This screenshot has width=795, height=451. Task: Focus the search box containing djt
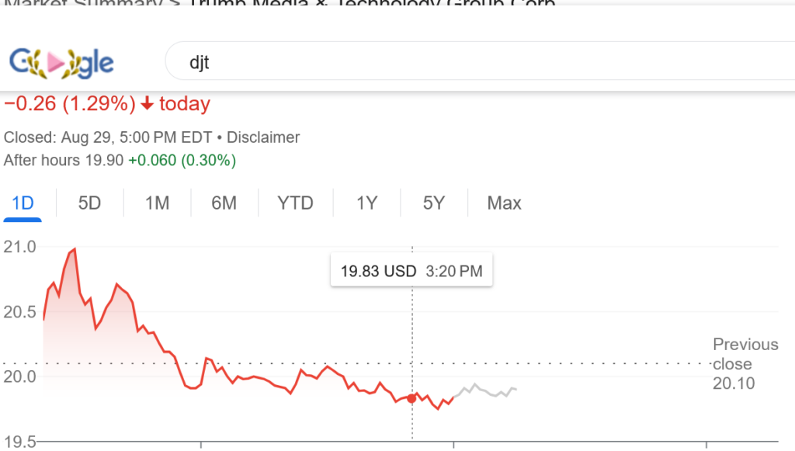tap(466, 63)
